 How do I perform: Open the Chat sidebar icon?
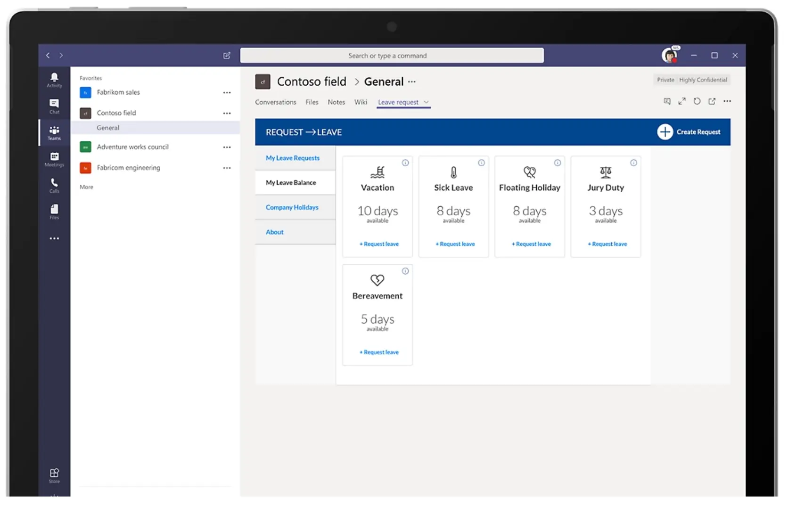[54, 106]
